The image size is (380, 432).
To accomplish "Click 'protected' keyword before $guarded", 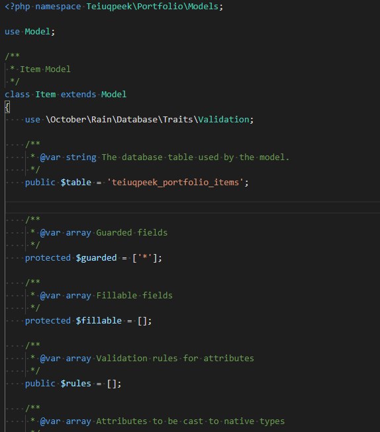I will tap(48, 258).
